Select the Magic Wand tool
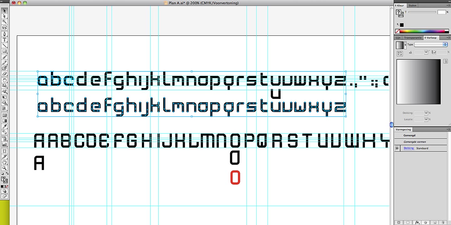This screenshot has width=451, height=225. tap(5, 21)
